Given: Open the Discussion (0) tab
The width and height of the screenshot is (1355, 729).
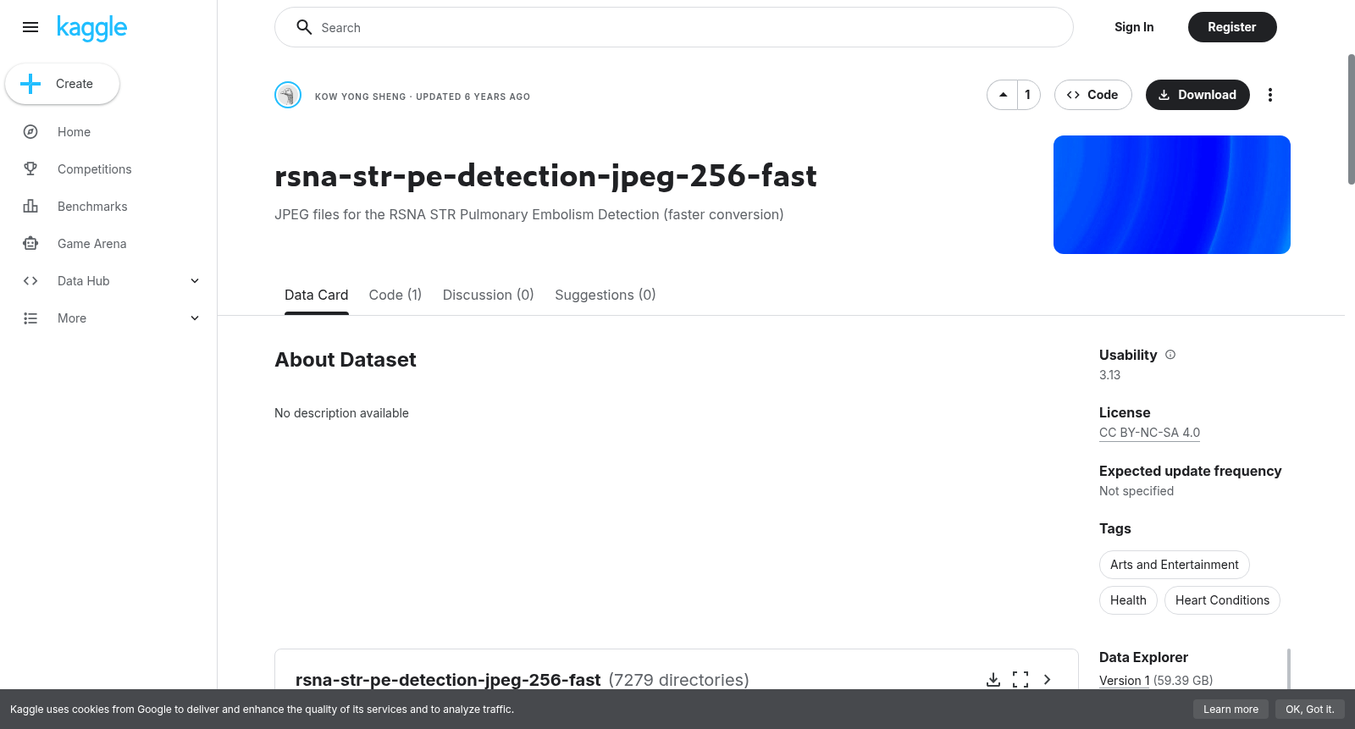Looking at the screenshot, I should (489, 295).
